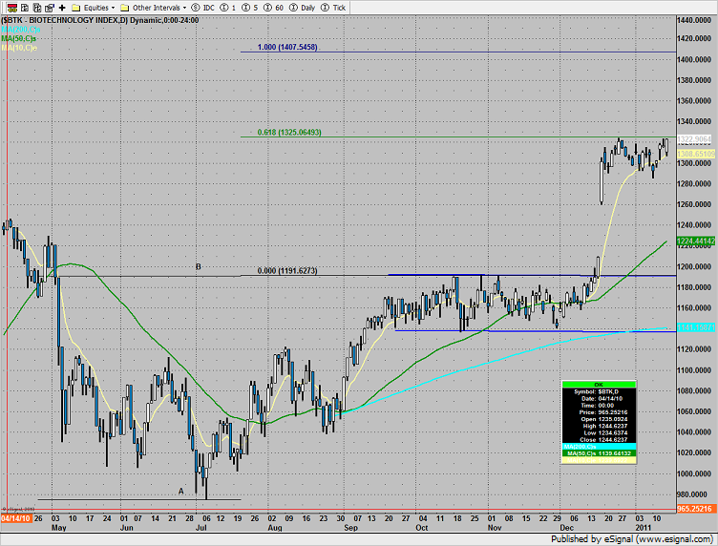The width and height of the screenshot is (718, 546).
Task: Select the IDC symbol button
Action: [x=202, y=8]
